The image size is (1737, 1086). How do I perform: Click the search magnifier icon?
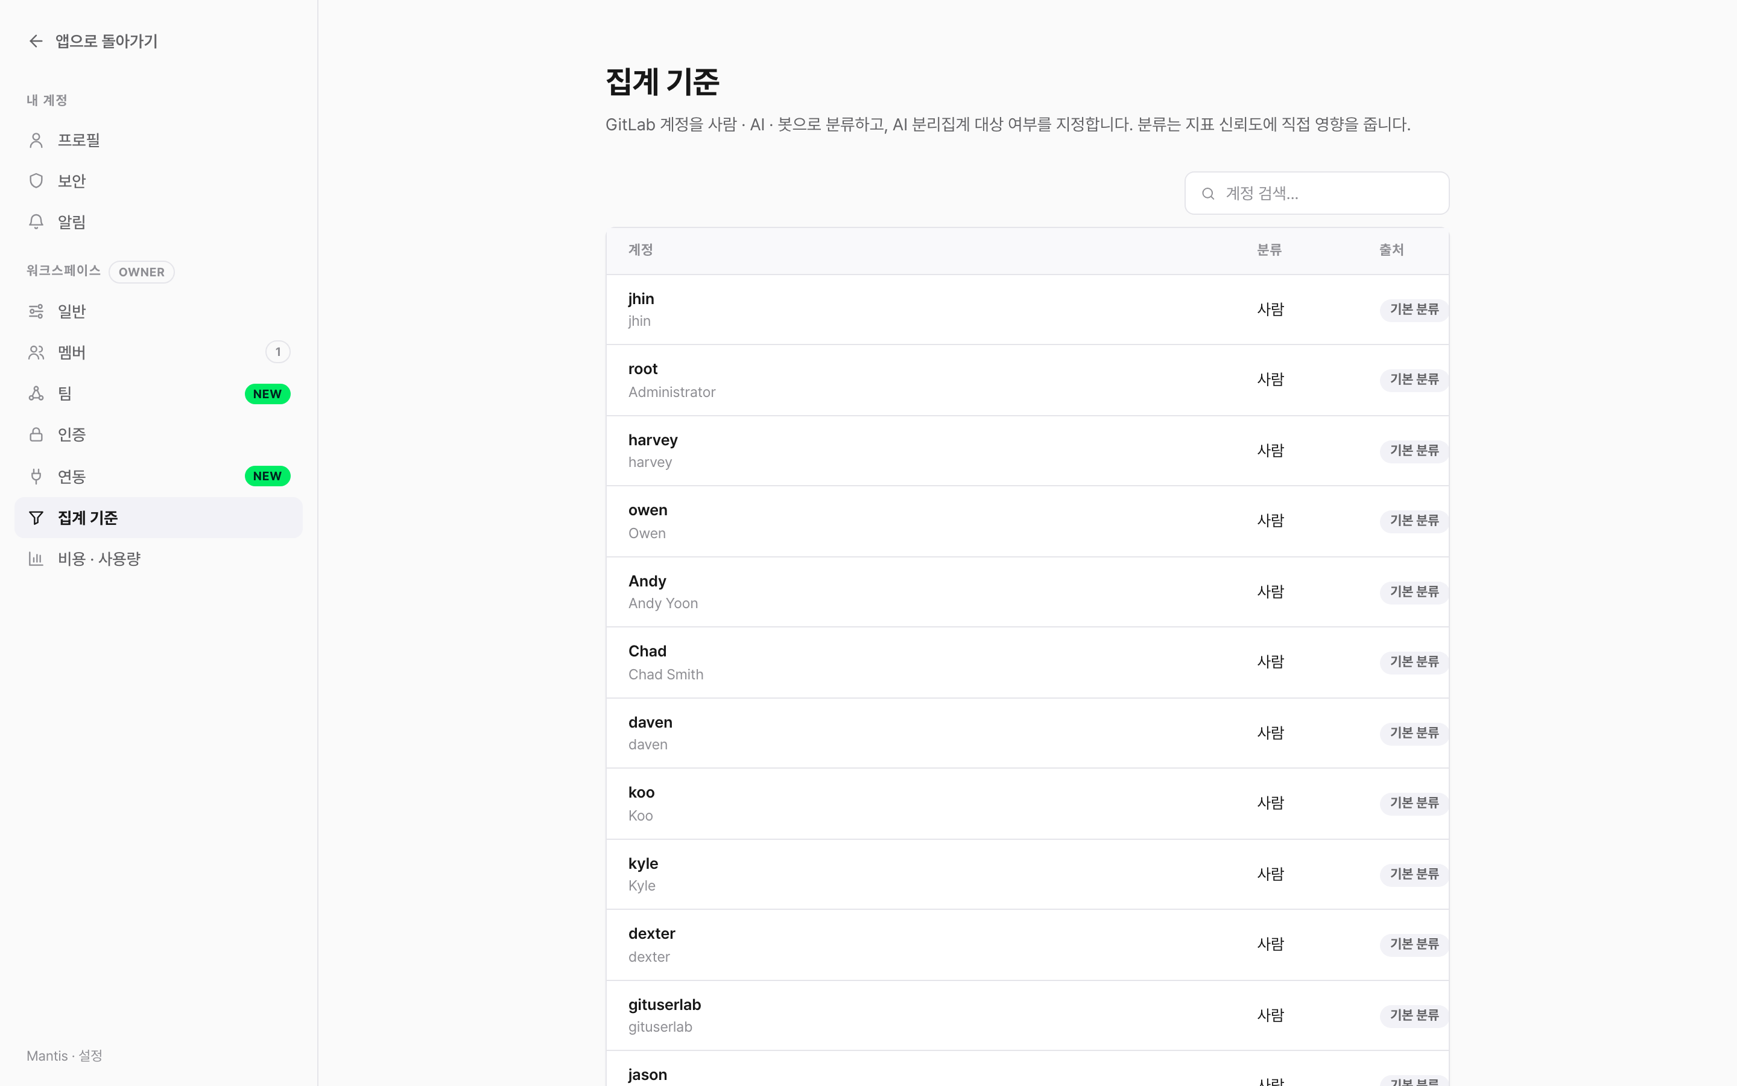pyautogui.click(x=1208, y=193)
